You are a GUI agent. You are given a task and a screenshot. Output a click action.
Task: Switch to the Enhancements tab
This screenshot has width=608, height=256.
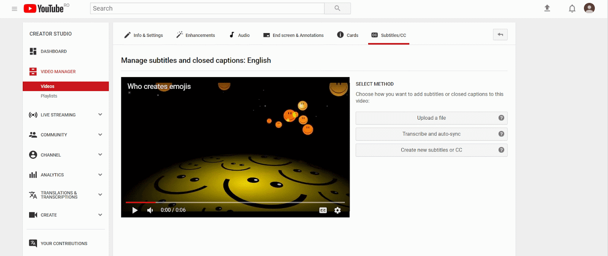[x=196, y=35]
